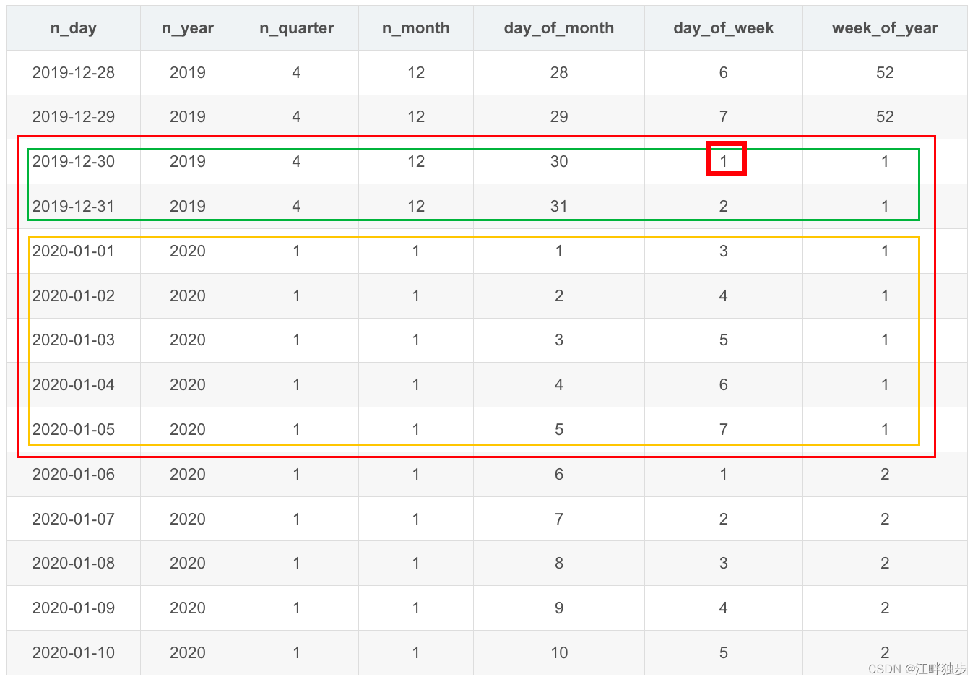Click the n_day column header
This screenshot has width=978, height=682.
[74, 28]
